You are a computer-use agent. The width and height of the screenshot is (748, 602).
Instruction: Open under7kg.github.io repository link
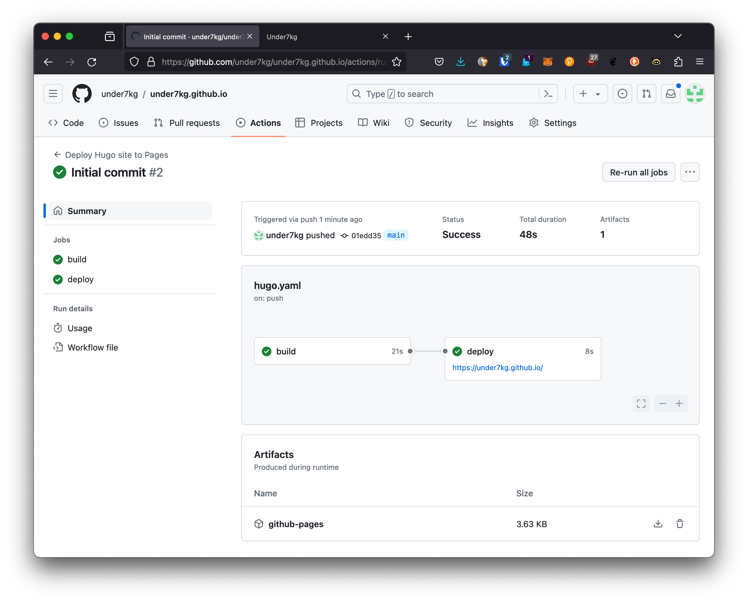tap(189, 94)
